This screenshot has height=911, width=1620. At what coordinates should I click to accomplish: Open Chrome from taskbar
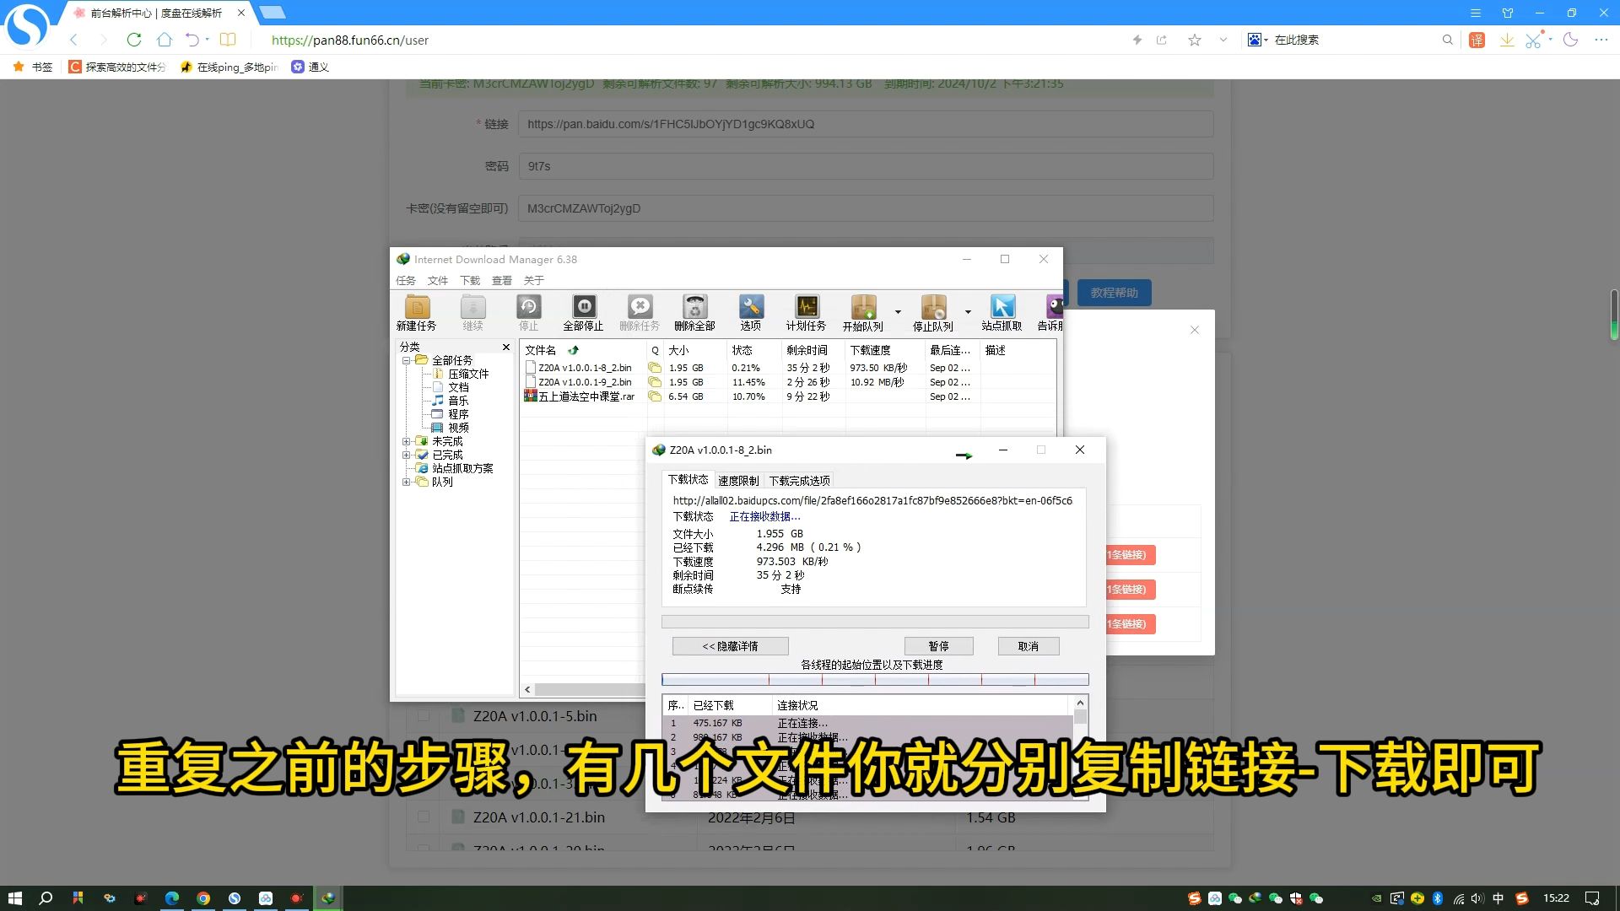point(203,898)
